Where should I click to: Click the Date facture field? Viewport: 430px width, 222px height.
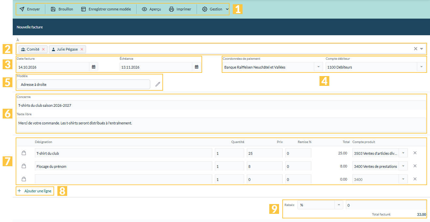point(53,67)
